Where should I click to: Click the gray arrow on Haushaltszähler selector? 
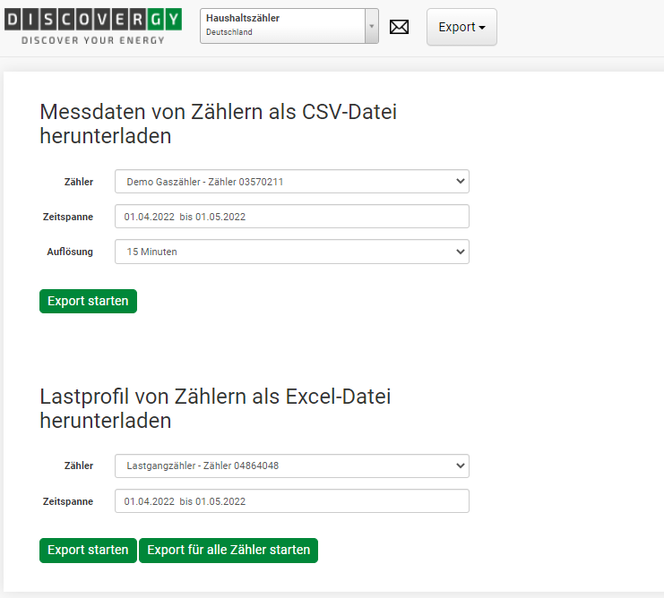pos(372,26)
